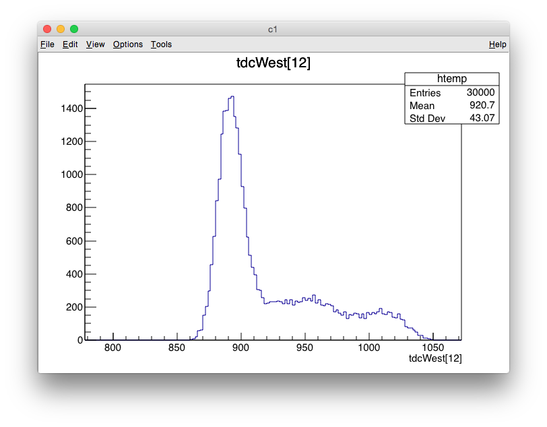Click the red close window button
This screenshot has height=427, width=547.
tap(47, 29)
